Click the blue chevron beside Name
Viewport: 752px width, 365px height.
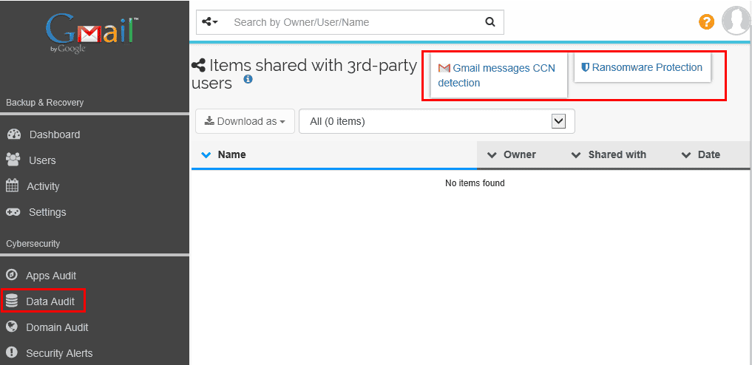point(206,154)
